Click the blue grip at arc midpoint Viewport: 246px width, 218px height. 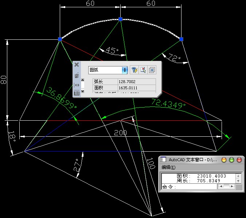[x=120, y=19]
